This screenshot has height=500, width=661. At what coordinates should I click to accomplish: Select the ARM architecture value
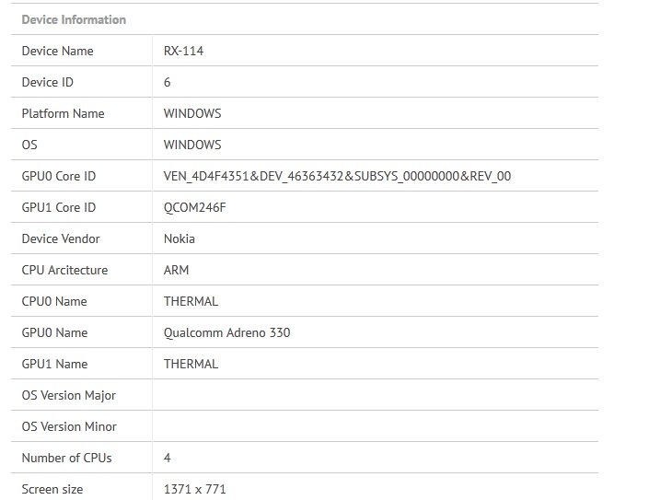pos(177,270)
